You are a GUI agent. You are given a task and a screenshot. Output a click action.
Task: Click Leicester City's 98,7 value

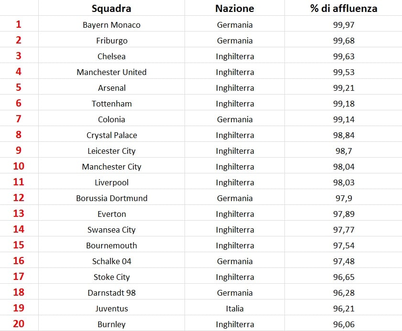click(x=344, y=151)
